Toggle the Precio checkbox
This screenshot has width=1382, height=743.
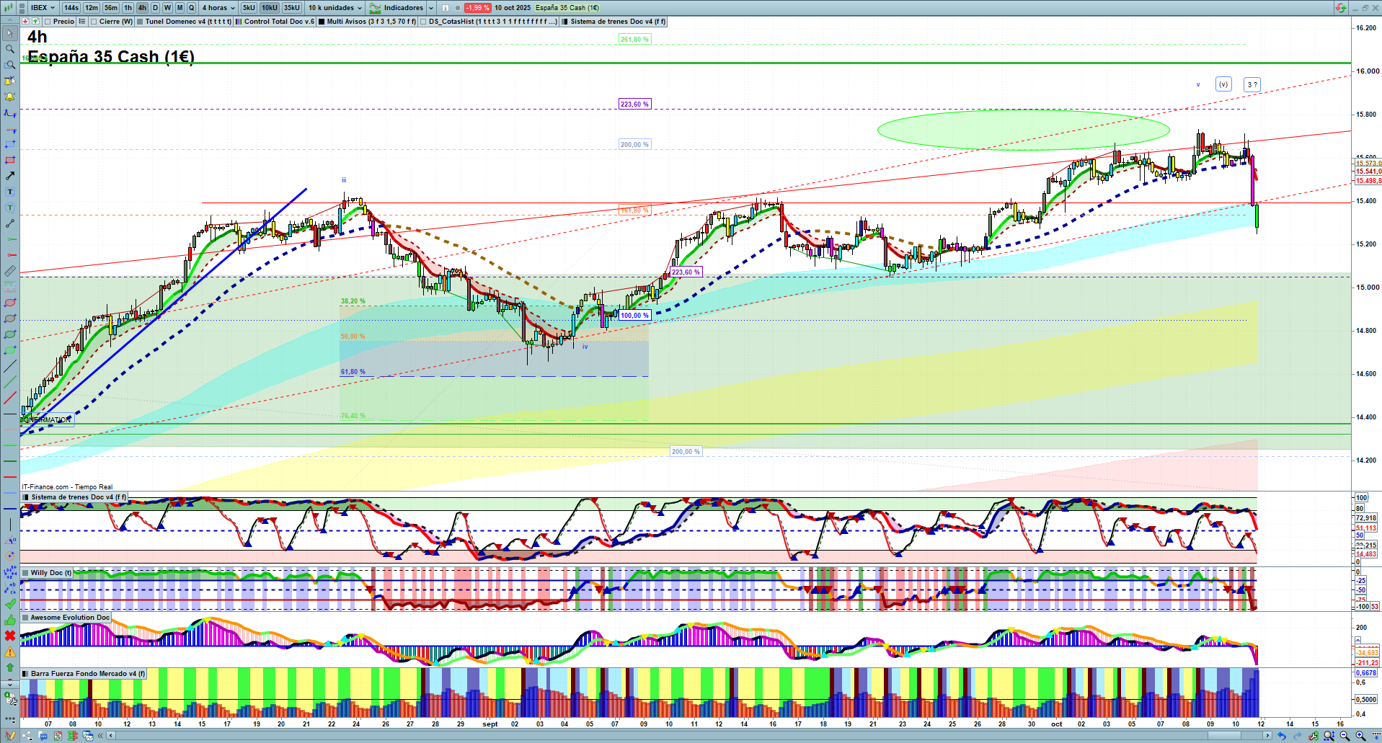(x=48, y=22)
